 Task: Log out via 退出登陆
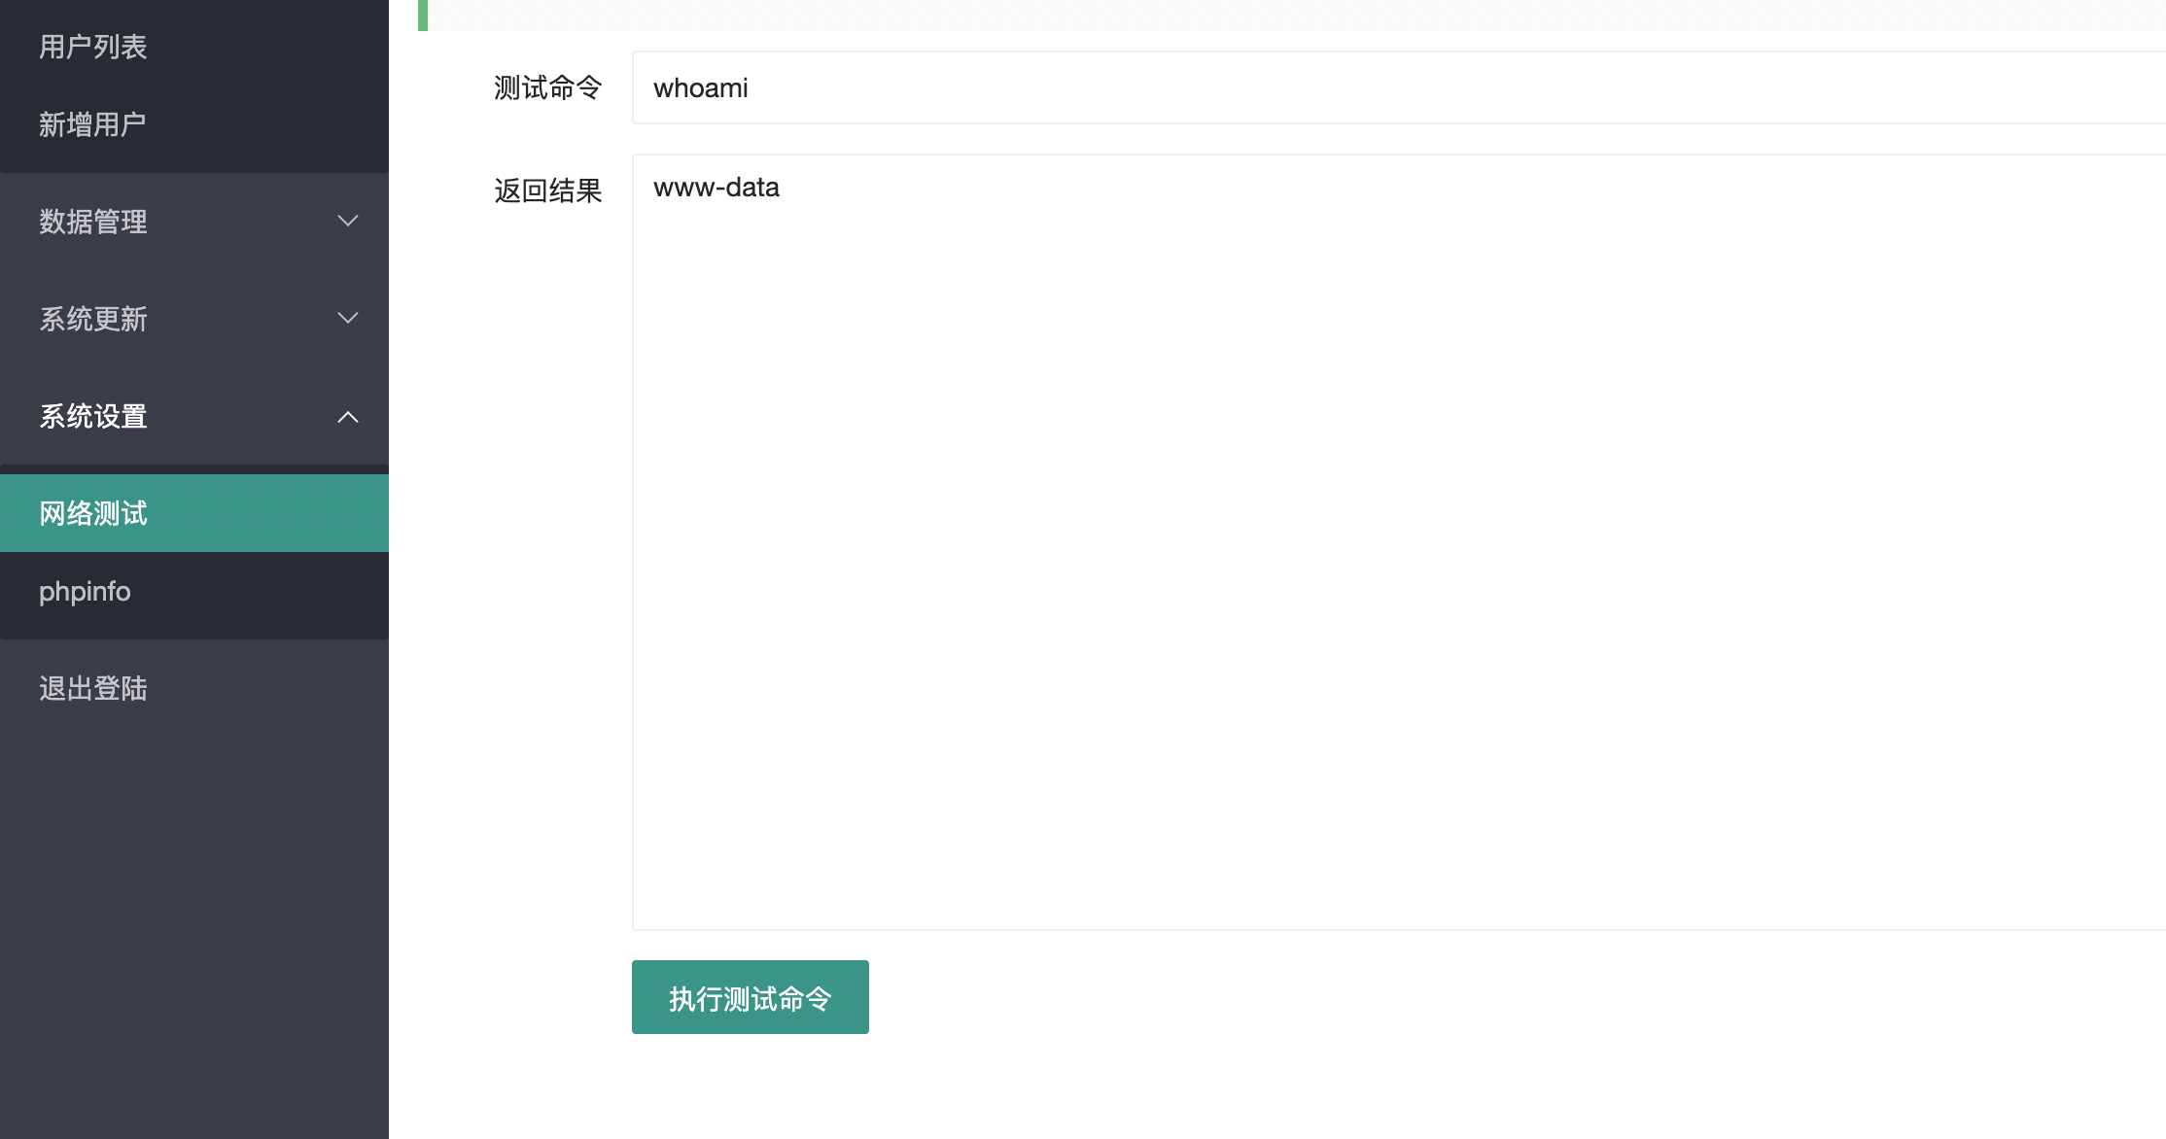(93, 688)
